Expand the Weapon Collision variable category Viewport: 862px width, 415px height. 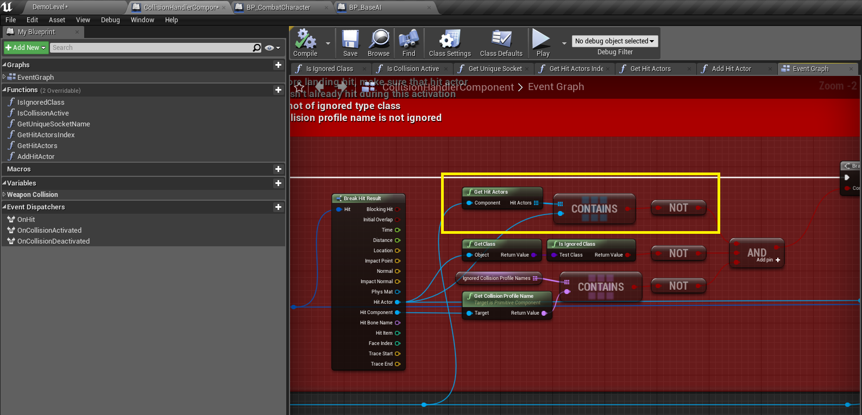coord(4,195)
